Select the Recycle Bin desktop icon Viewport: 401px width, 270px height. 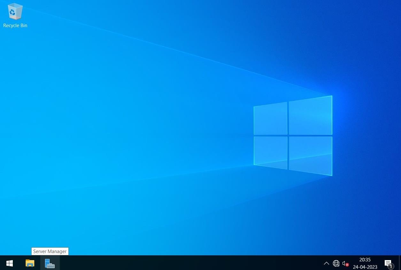pos(15,15)
